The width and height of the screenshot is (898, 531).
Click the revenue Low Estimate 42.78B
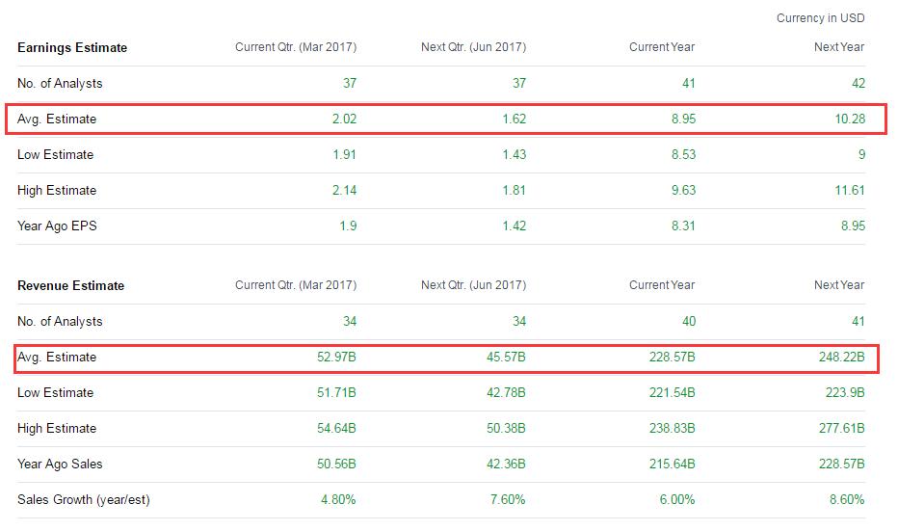[505, 392]
